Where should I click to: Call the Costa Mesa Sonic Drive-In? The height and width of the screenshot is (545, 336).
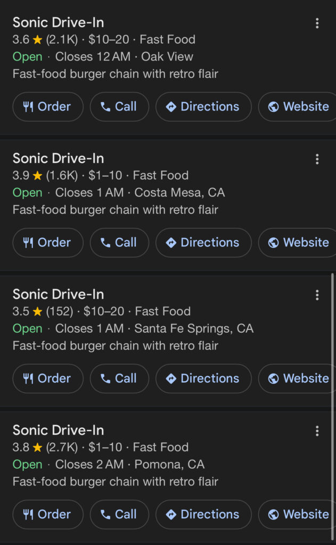119,243
